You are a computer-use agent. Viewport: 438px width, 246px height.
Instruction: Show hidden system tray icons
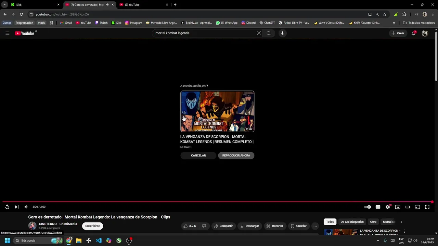[378, 241]
